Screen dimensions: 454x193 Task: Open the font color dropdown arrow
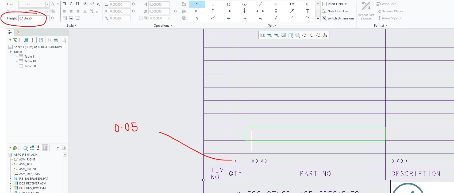[57, 4]
